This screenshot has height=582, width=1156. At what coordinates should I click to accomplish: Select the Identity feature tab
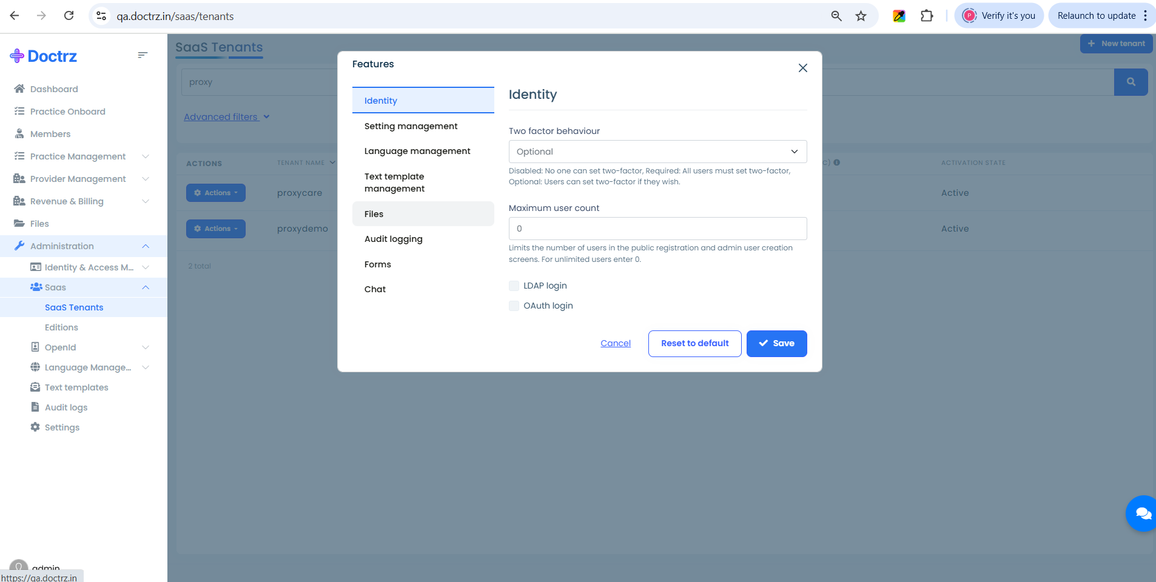[x=423, y=101]
